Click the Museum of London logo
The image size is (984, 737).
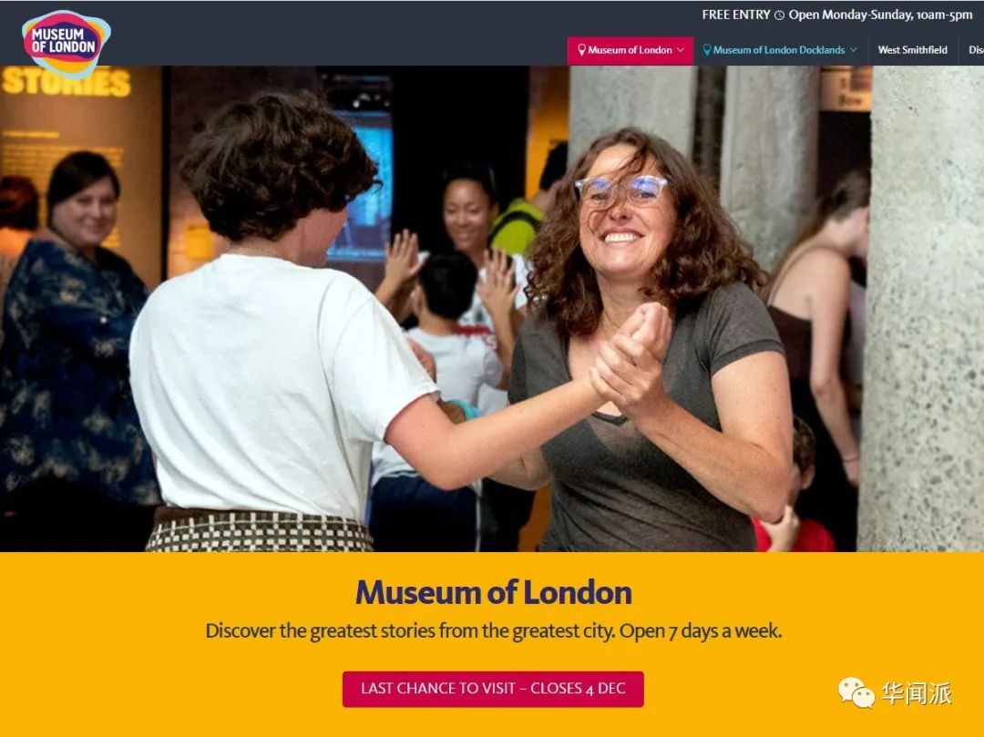pos(67,43)
